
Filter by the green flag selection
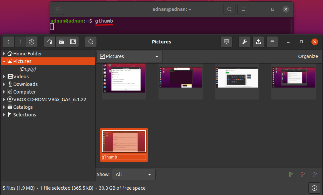coord(291,174)
